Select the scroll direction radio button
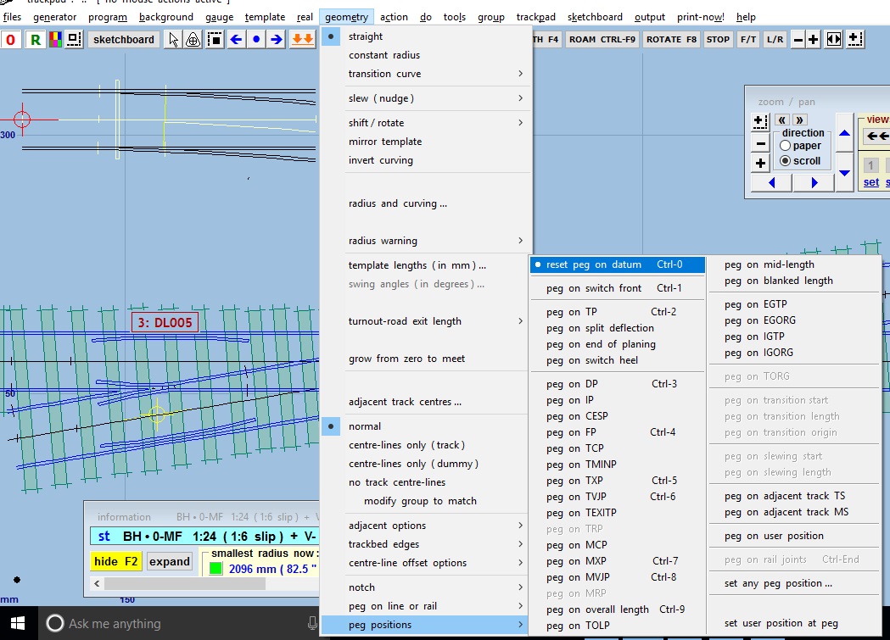 coord(785,161)
